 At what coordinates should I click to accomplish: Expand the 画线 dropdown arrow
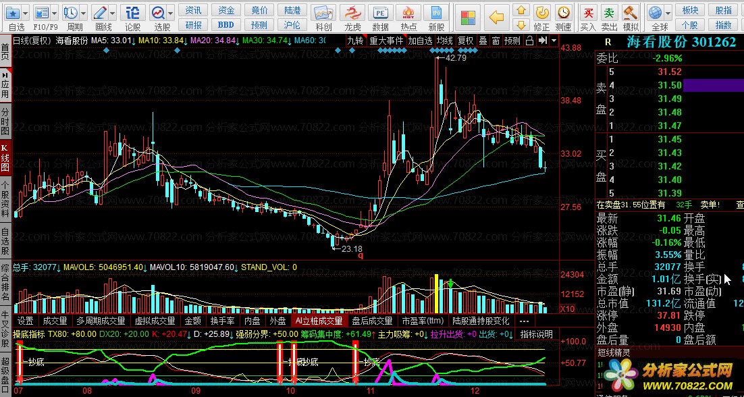113,13
